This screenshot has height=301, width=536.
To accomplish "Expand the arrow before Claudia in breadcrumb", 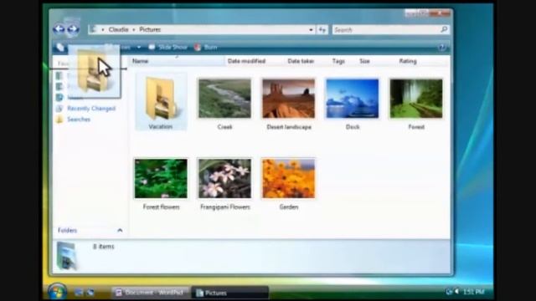I will [x=102, y=30].
